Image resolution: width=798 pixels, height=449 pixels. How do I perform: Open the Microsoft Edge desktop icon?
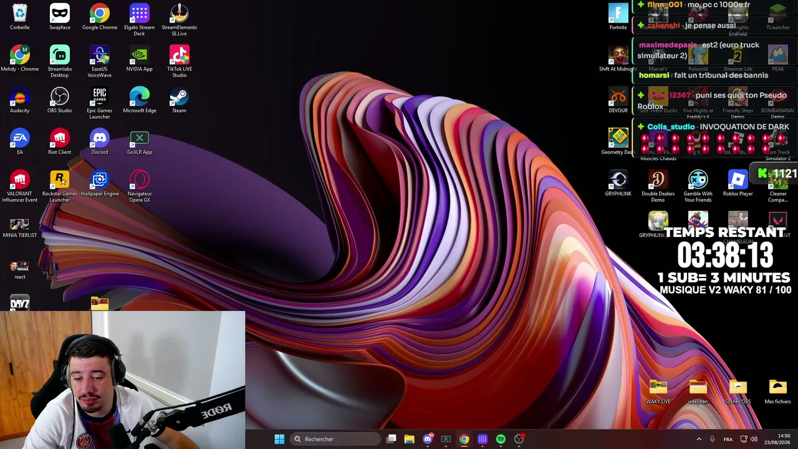point(140,100)
